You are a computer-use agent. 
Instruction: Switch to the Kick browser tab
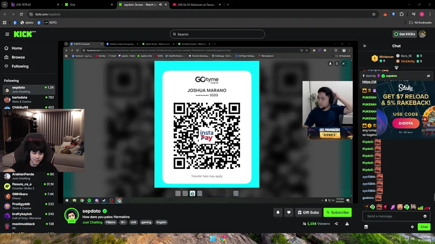coord(89,5)
